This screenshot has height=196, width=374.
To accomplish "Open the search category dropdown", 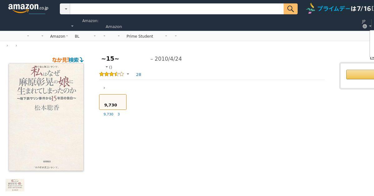I will tap(65, 9).
